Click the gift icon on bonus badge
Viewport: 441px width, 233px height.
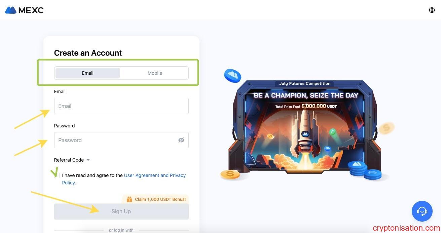point(129,199)
